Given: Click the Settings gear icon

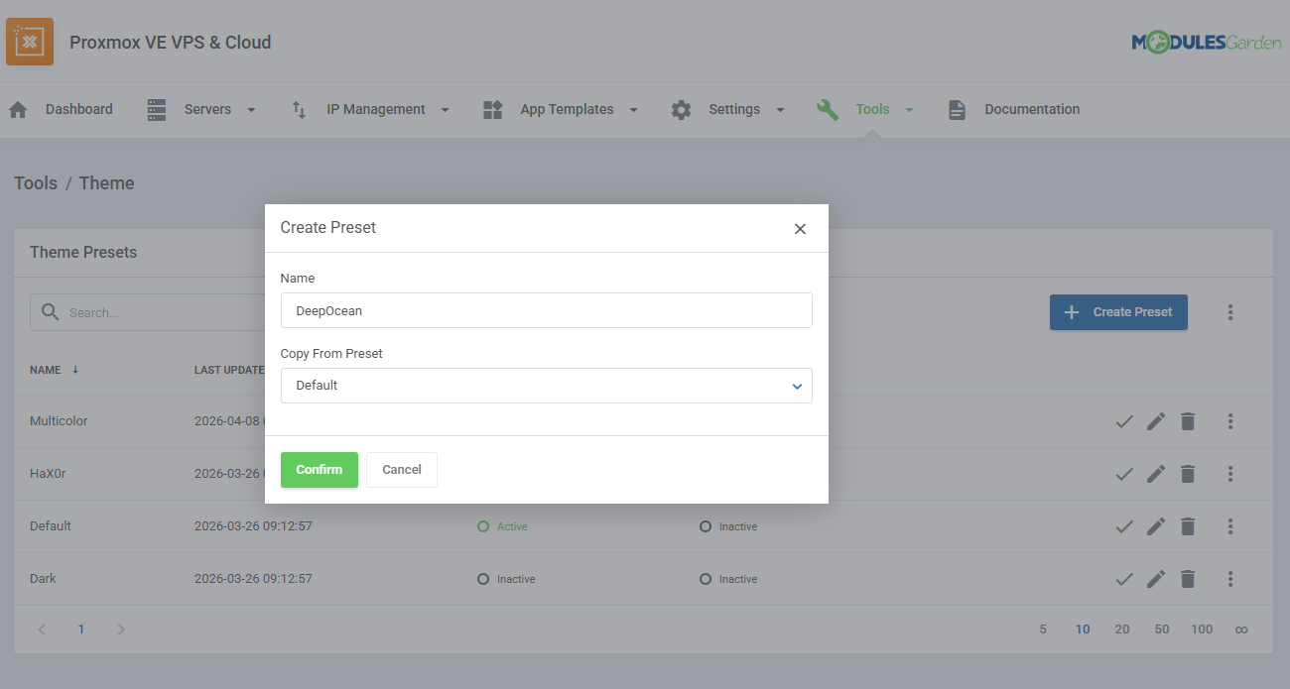Looking at the screenshot, I should click(x=681, y=110).
